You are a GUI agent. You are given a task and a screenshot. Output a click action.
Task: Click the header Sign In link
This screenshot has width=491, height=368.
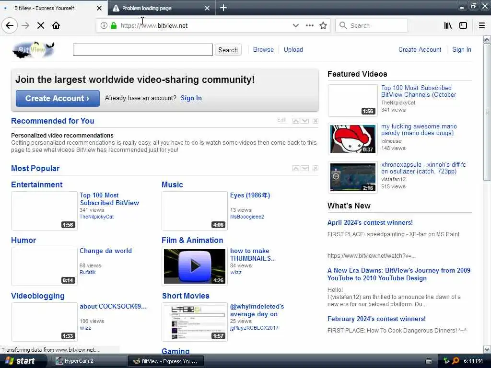click(x=462, y=49)
